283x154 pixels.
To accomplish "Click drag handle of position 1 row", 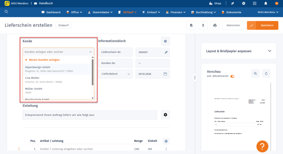I will click(19, 149).
